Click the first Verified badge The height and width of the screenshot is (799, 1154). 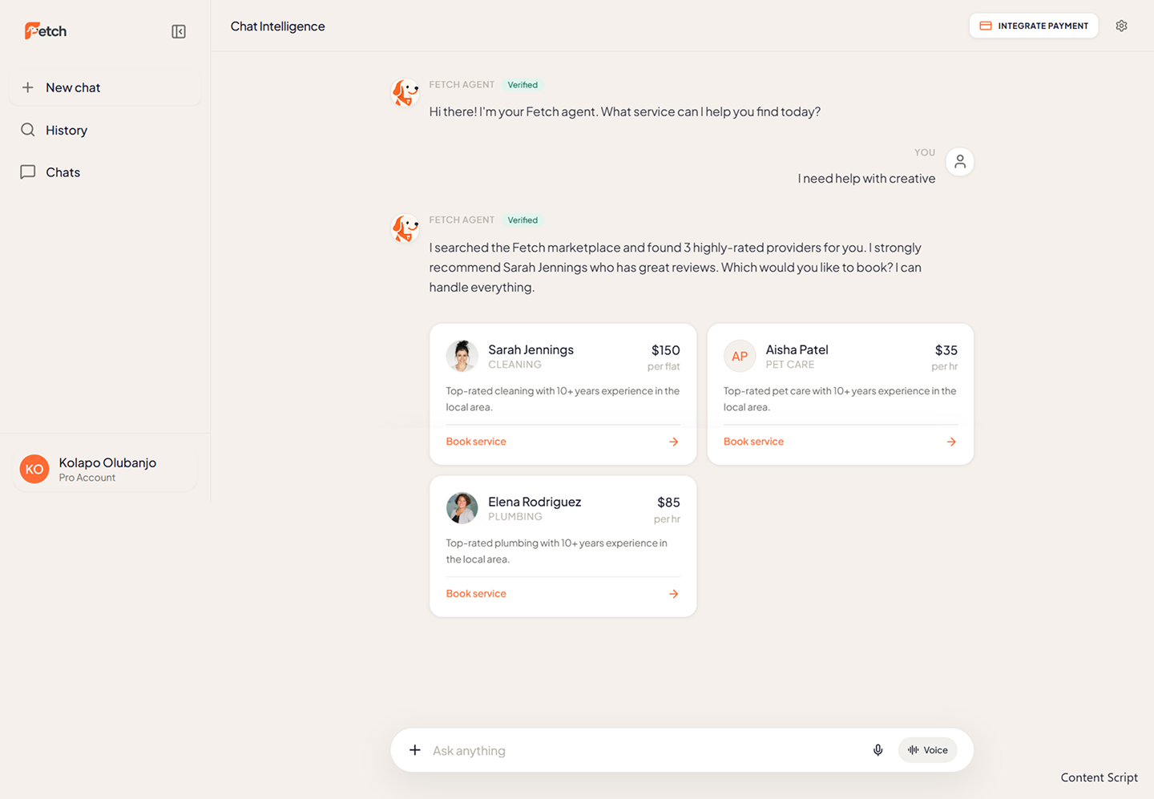(523, 85)
